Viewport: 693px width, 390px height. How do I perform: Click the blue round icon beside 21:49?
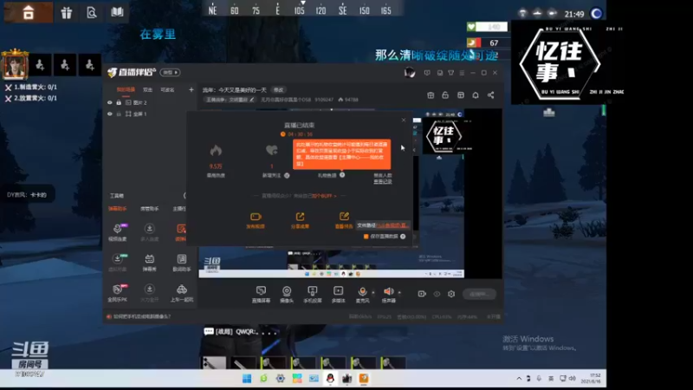pyautogui.click(x=596, y=14)
